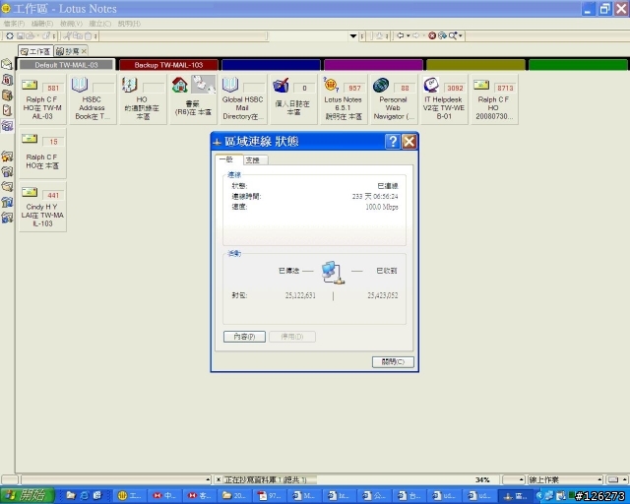
Task: Select the 支援 tab in the connection dialog
Action: pyautogui.click(x=255, y=160)
